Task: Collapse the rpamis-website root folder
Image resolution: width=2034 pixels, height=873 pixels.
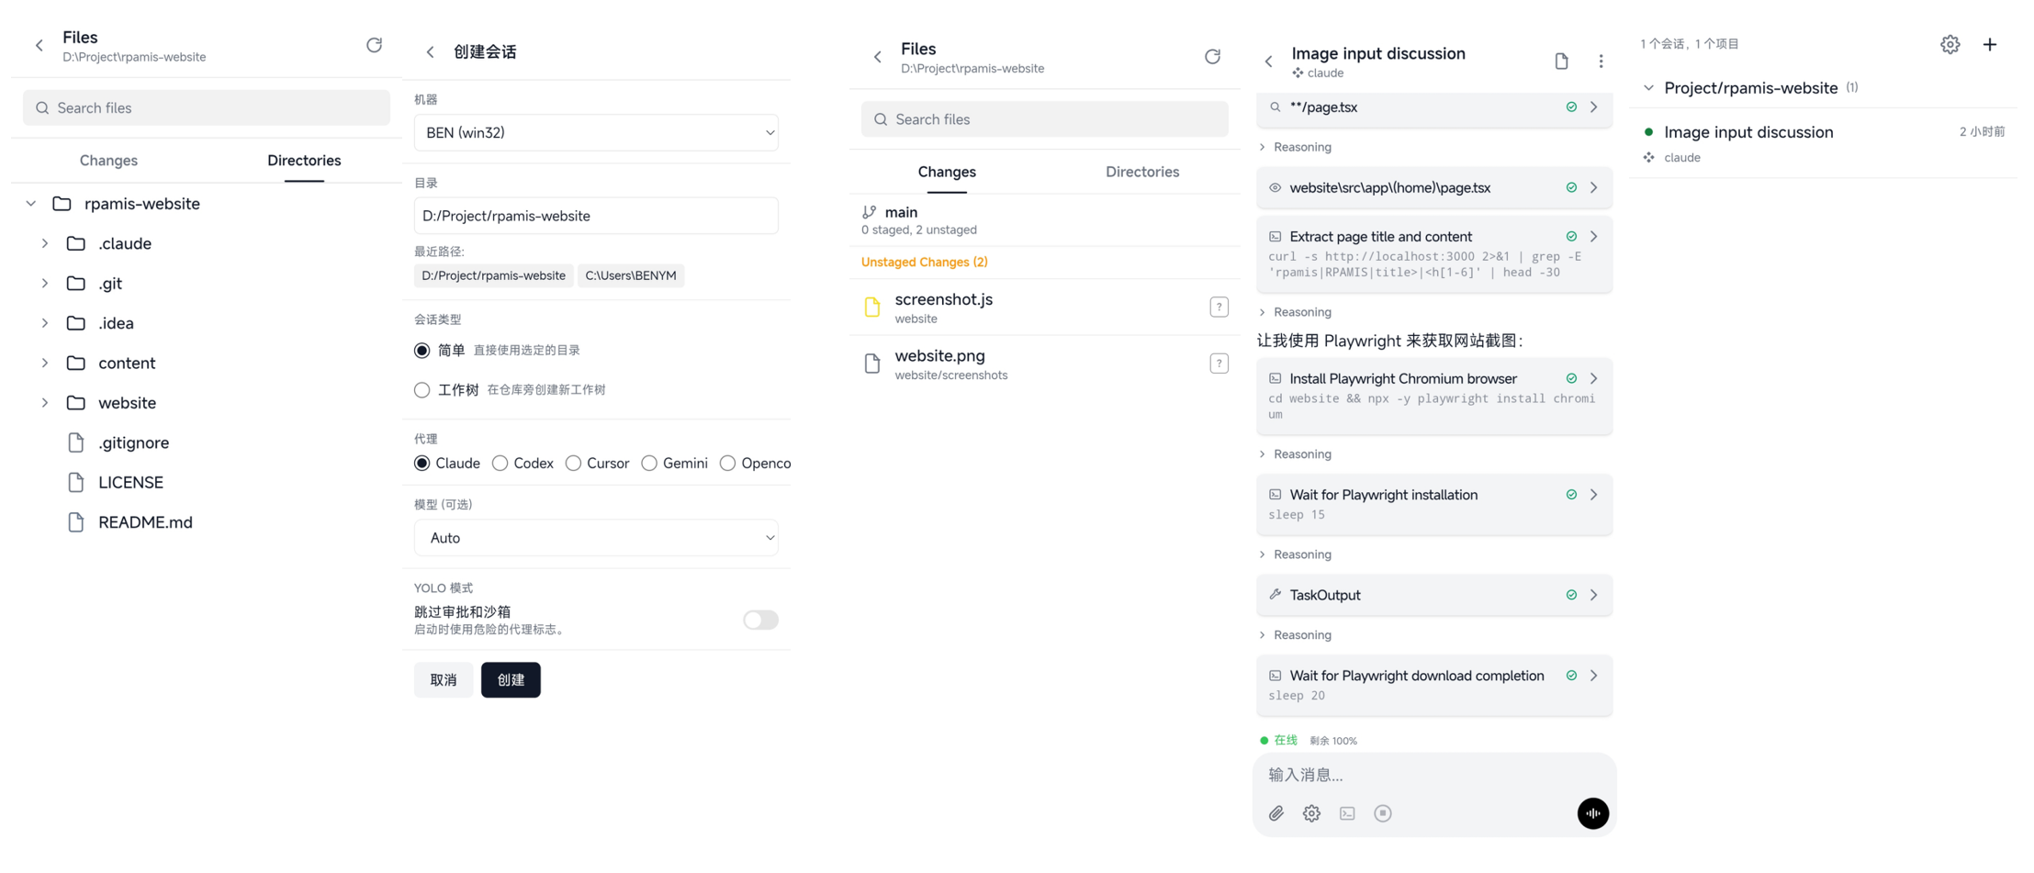Action: click(x=31, y=204)
